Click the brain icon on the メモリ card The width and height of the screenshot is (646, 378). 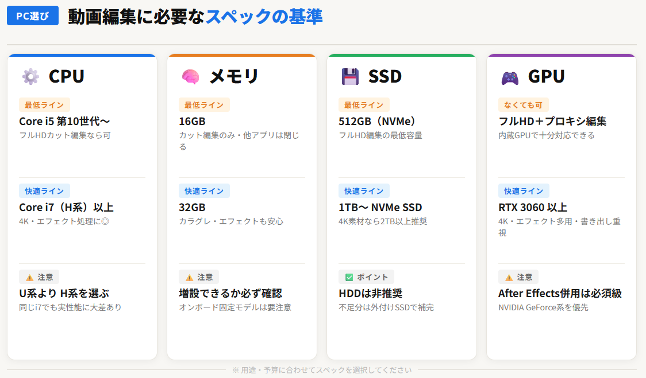(189, 76)
